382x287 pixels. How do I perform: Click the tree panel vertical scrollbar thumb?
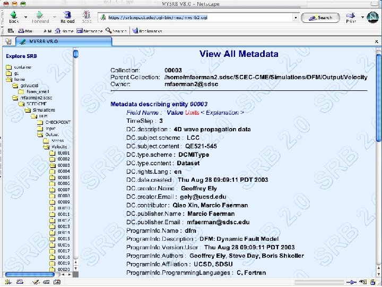point(76,54)
